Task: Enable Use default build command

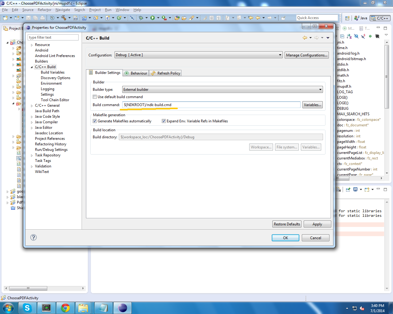Action: (x=95, y=97)
